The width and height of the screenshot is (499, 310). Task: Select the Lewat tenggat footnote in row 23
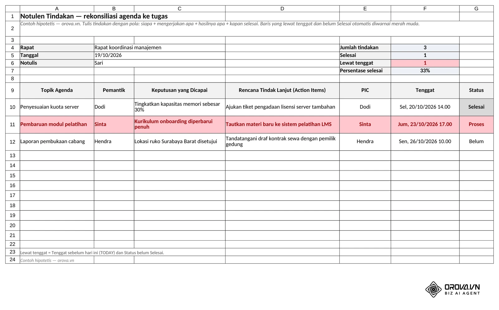(92, 253)
